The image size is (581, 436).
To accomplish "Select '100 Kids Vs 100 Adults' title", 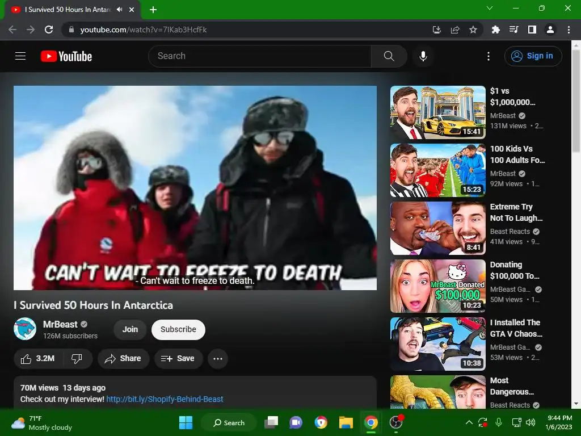I will pos(517,154).
